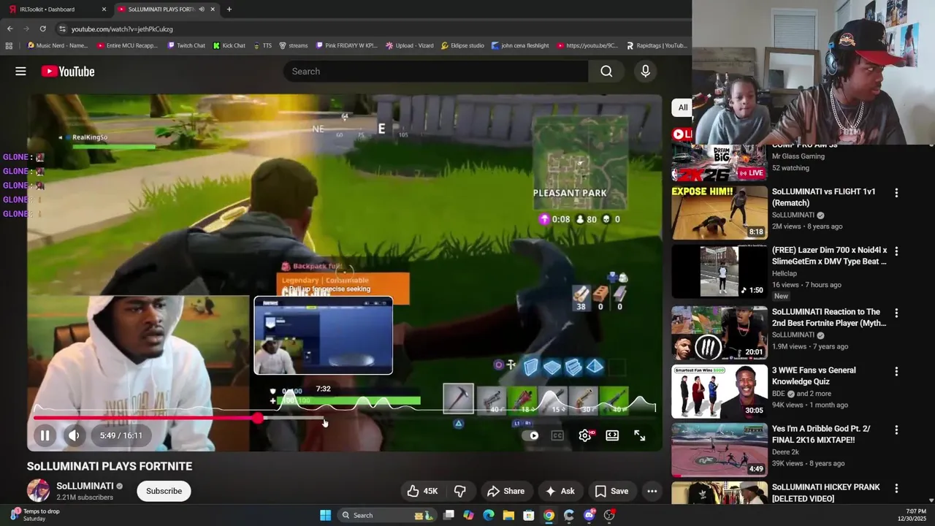Focus the YouTube search field
The image size is (935, 526).
coord(435,71)
